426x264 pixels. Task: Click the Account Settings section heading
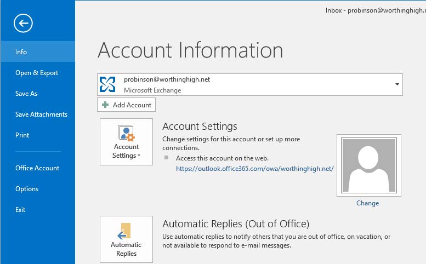pyautogui.click(x=200, y=127)
